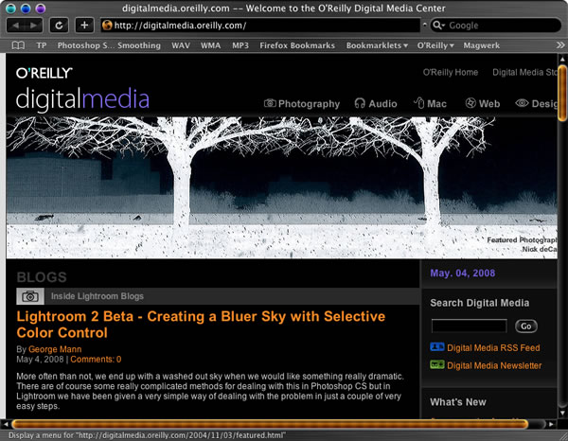This screenshot has height=441, width=568.
Task: Click the browser Forward arrow
Action: [x=33, y=26]
